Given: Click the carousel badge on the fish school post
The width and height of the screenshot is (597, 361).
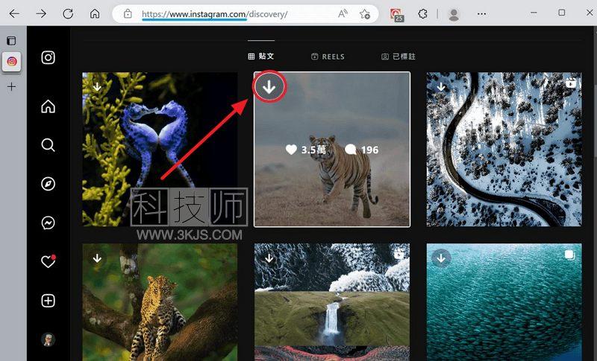Looking at the screenshot, I should (x=569, y=255).
